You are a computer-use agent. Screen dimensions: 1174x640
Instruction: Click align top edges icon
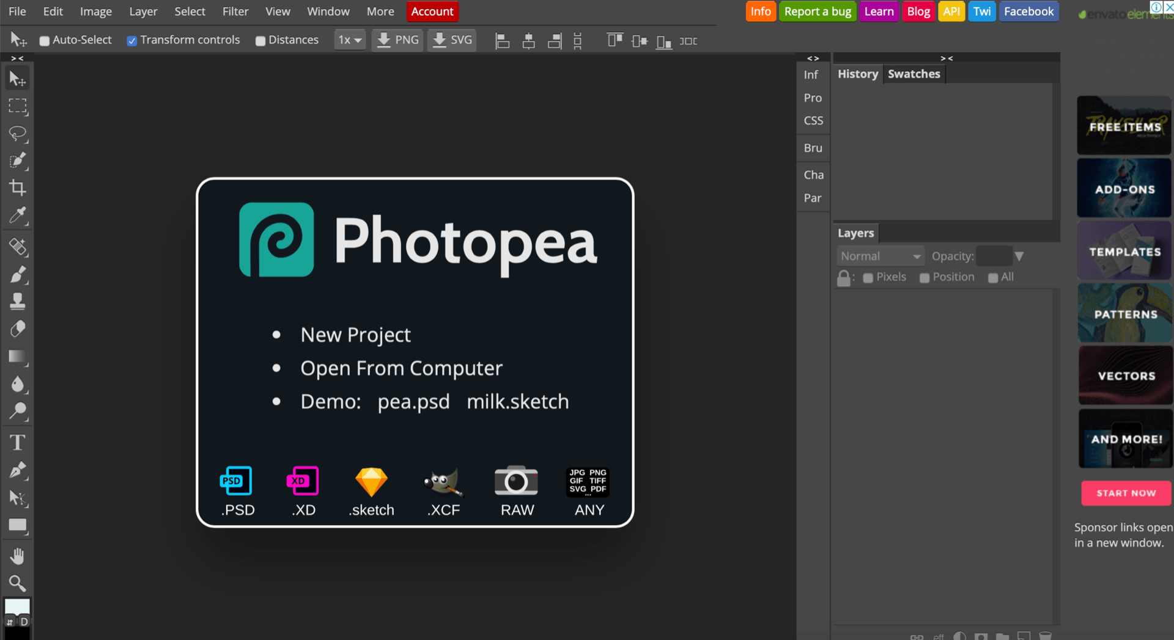615,41
